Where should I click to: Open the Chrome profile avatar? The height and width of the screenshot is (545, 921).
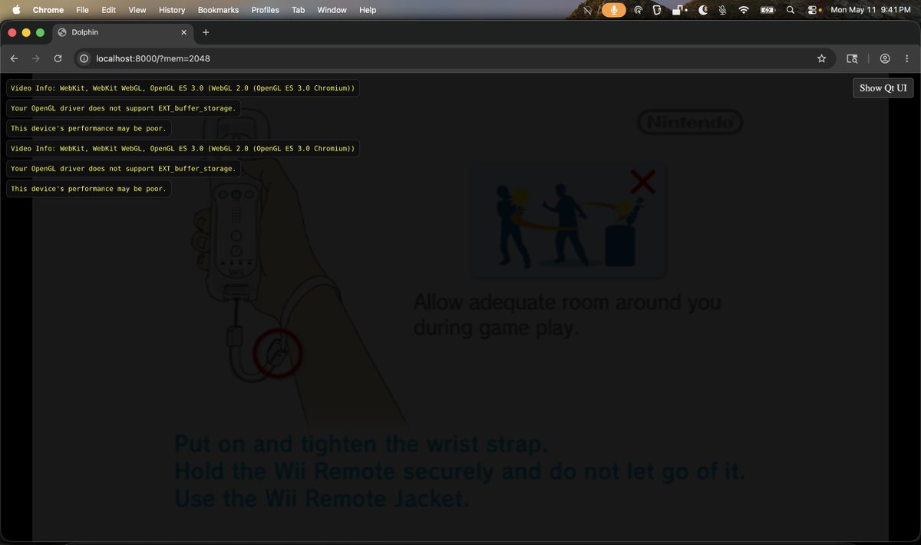(885, 58)
